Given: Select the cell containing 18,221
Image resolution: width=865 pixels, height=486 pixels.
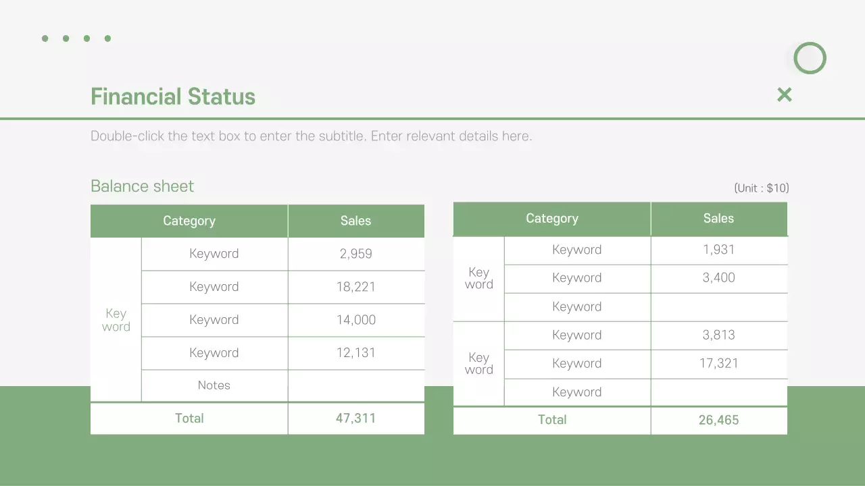Looking at the screenshot, I should coord(356,287).
